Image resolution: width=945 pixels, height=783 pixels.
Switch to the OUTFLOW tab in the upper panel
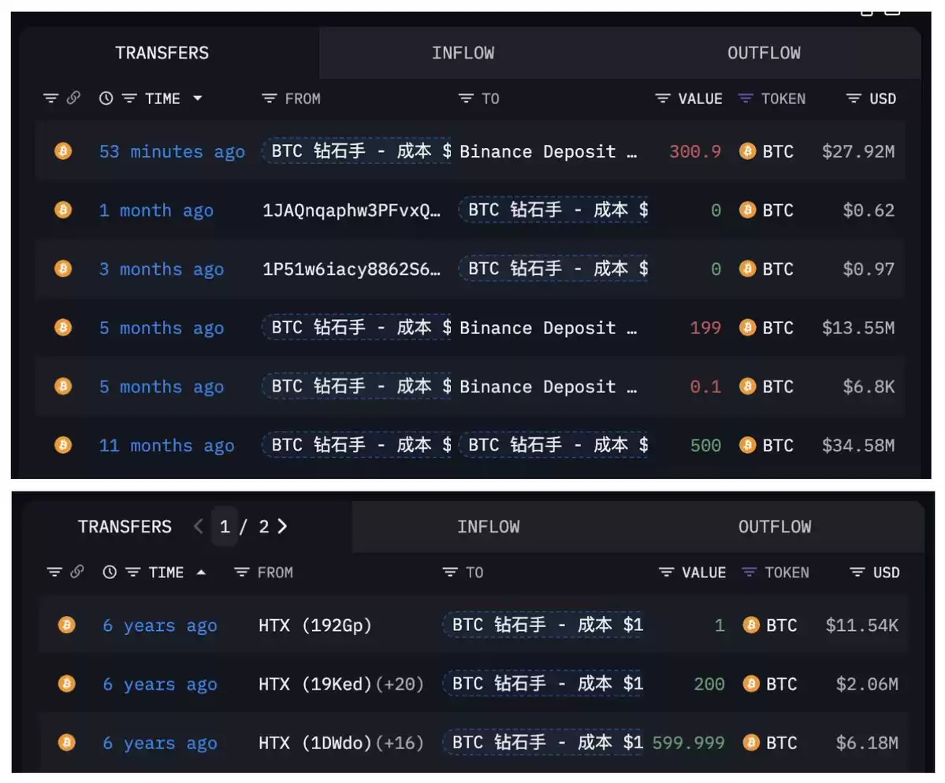click(x=764, y=53)
